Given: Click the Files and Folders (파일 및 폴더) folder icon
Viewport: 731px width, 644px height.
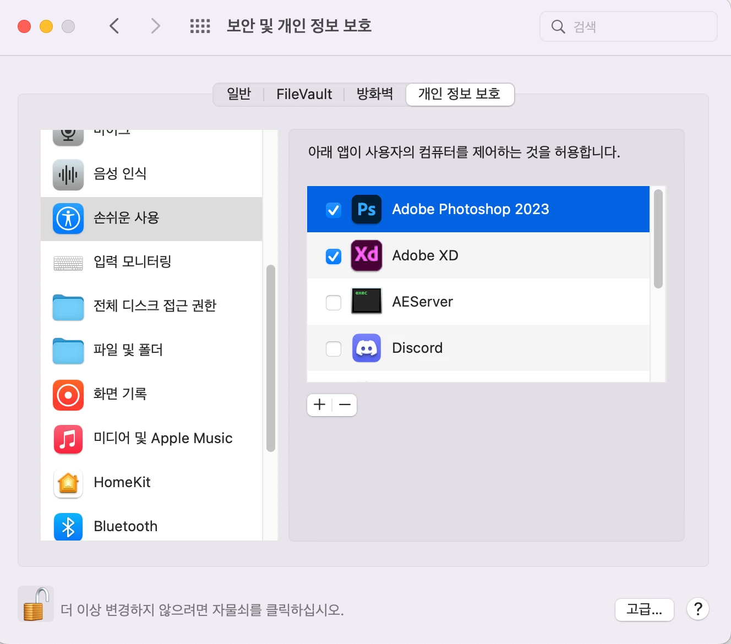Looking at the screenshot, I should coord(68,351).
